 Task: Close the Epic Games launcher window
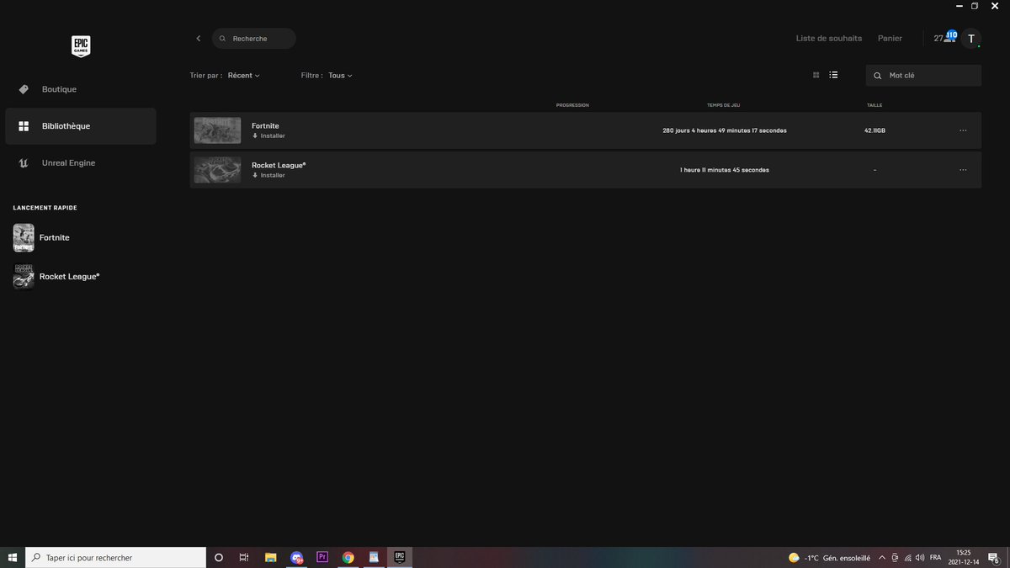tap(995, 6)
